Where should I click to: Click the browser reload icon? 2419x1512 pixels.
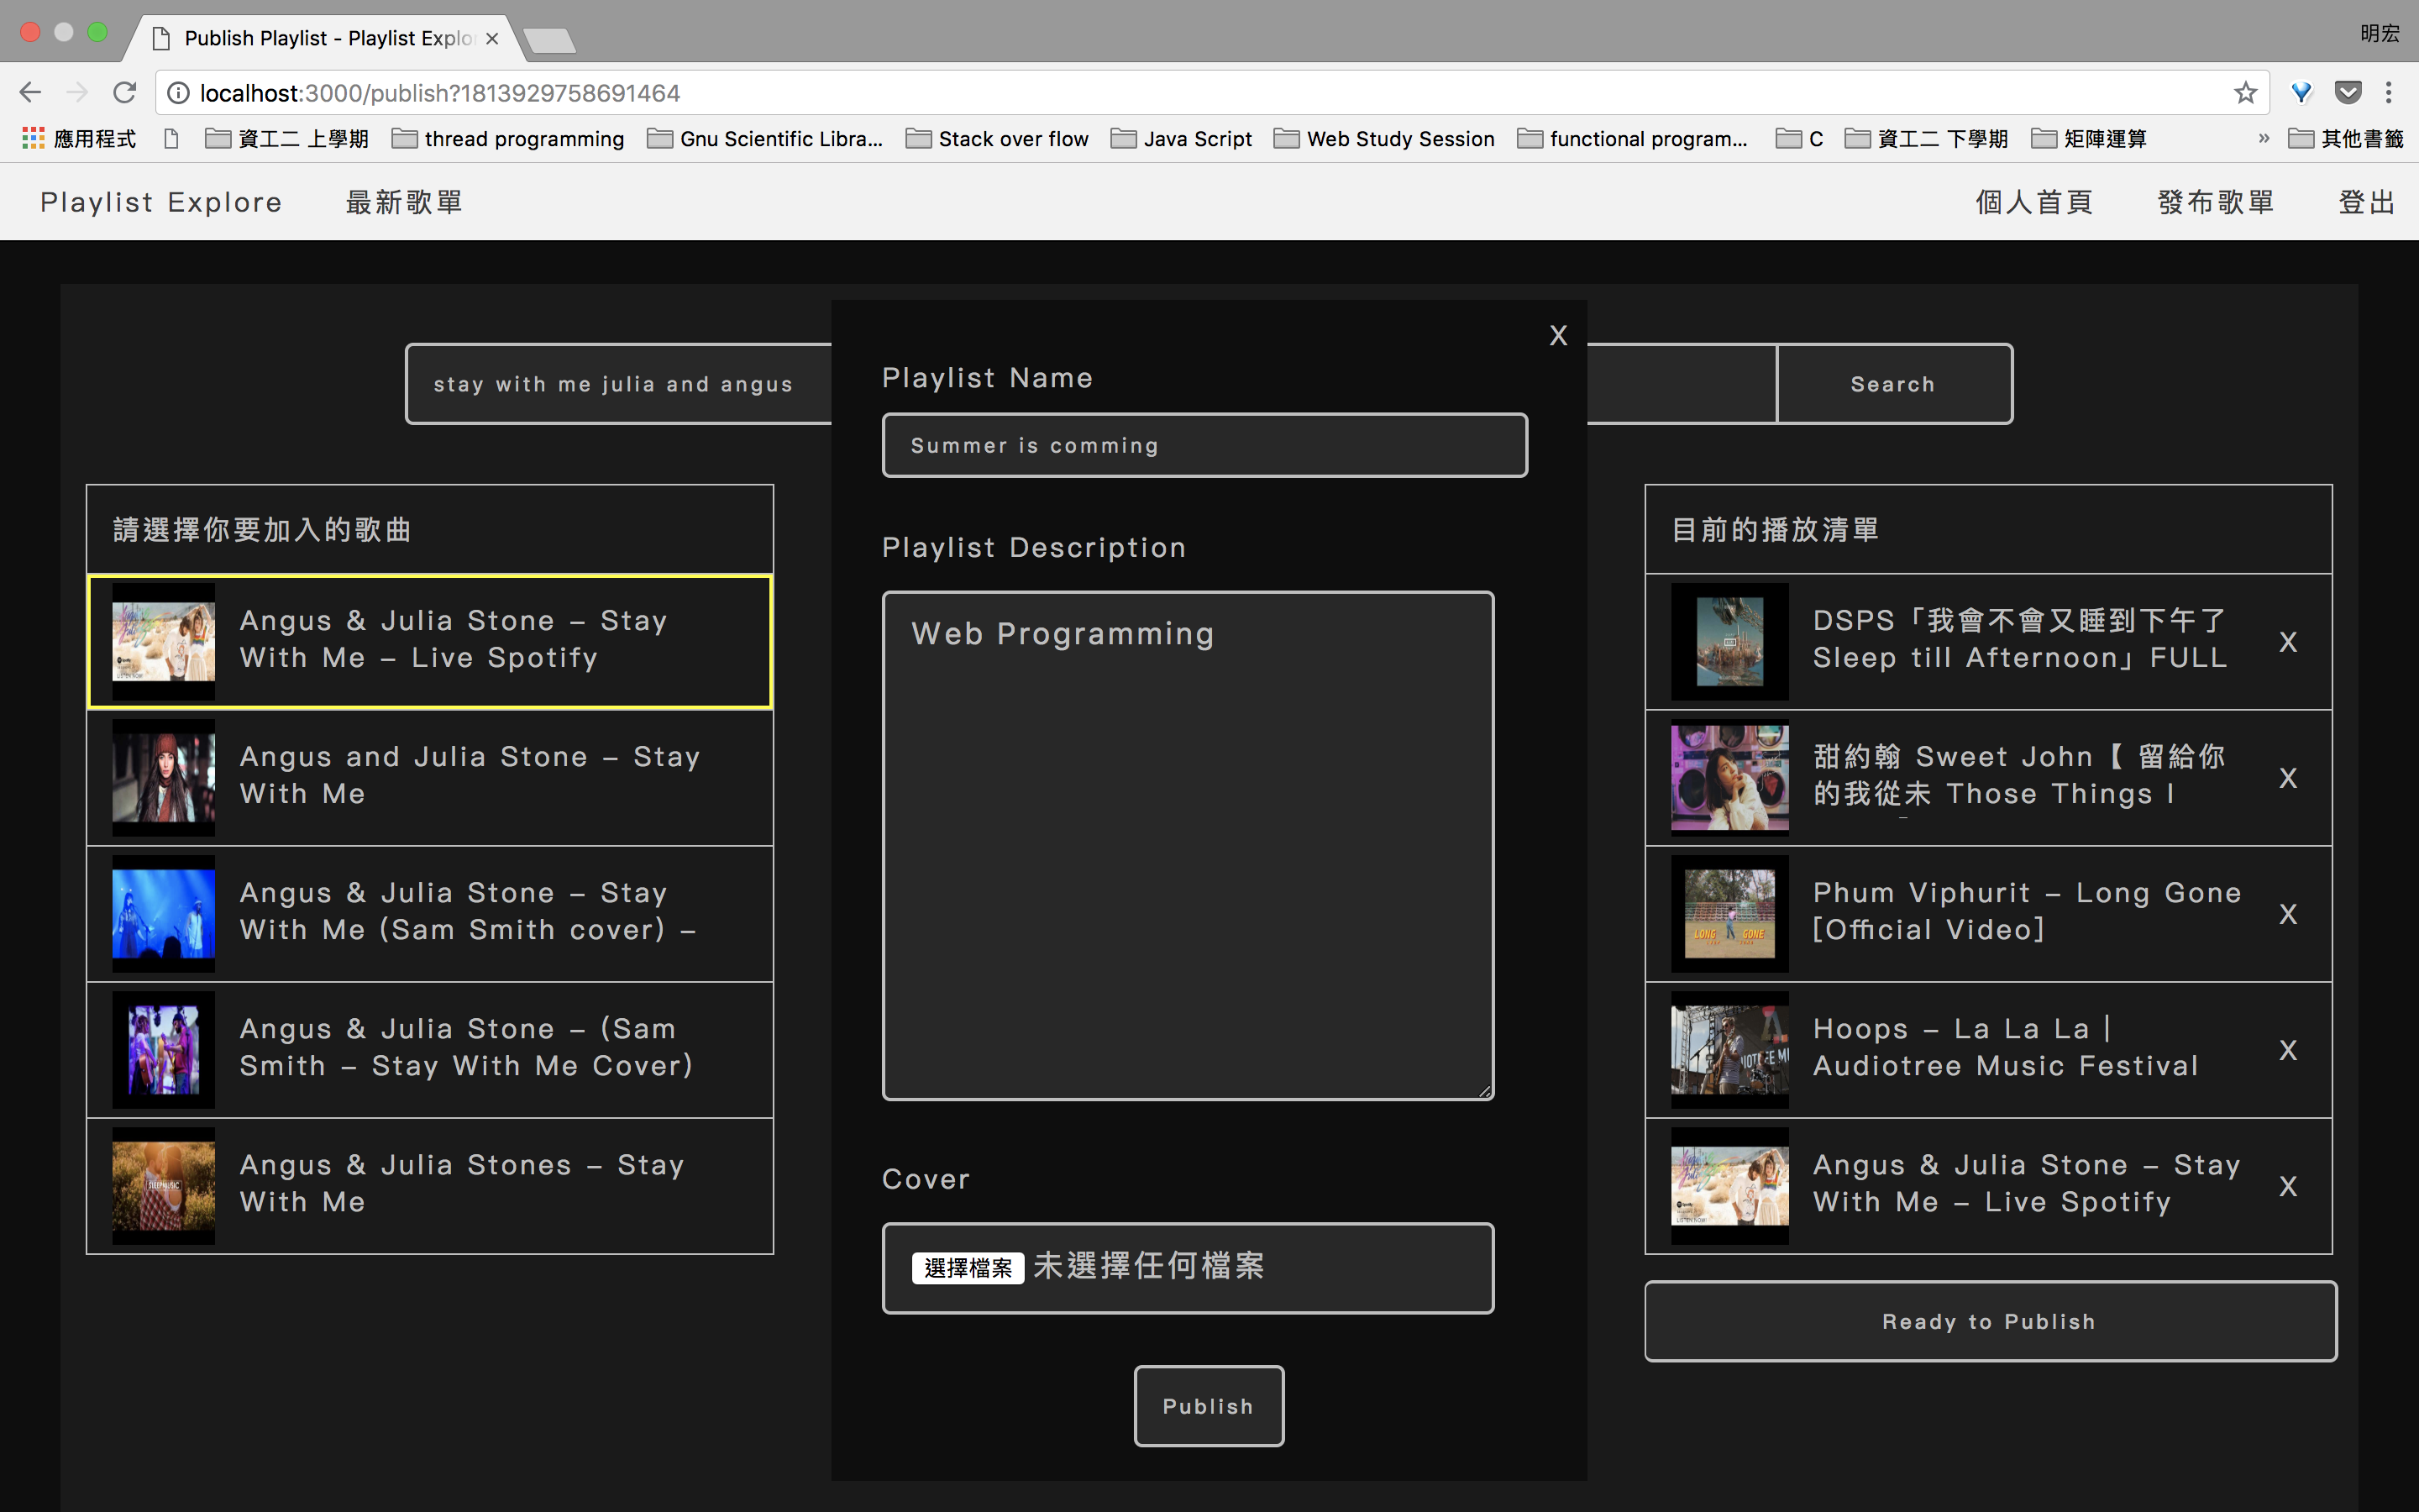124,93
